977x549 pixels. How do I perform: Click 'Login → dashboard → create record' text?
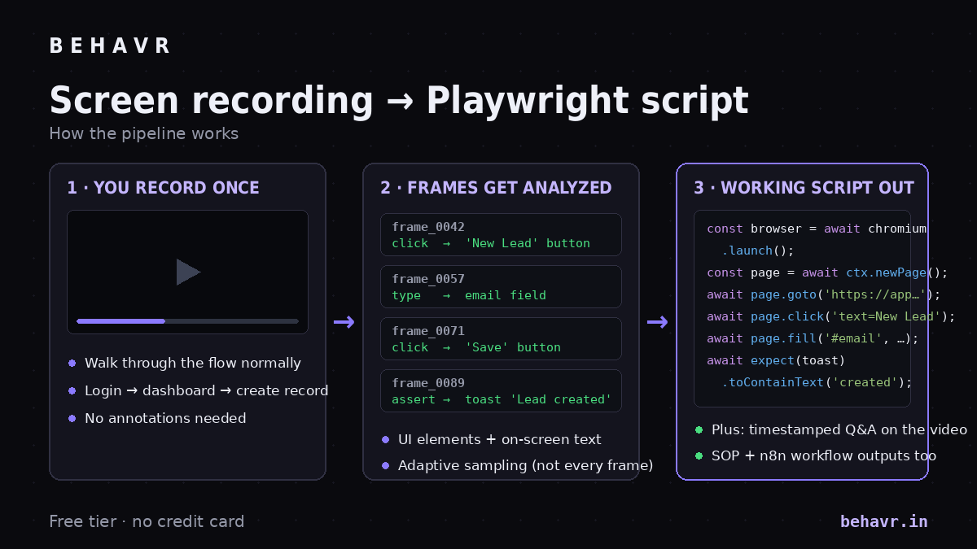point(207,391)
